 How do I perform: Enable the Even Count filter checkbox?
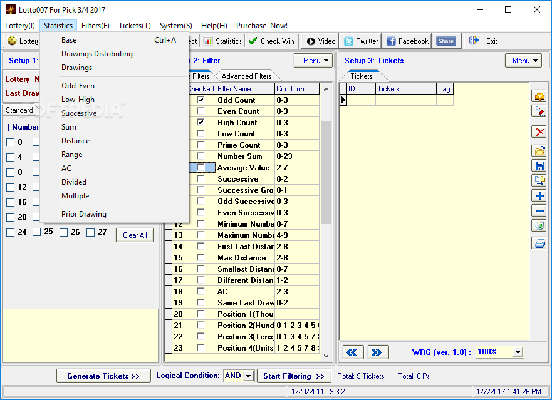(x=200, y=111)
